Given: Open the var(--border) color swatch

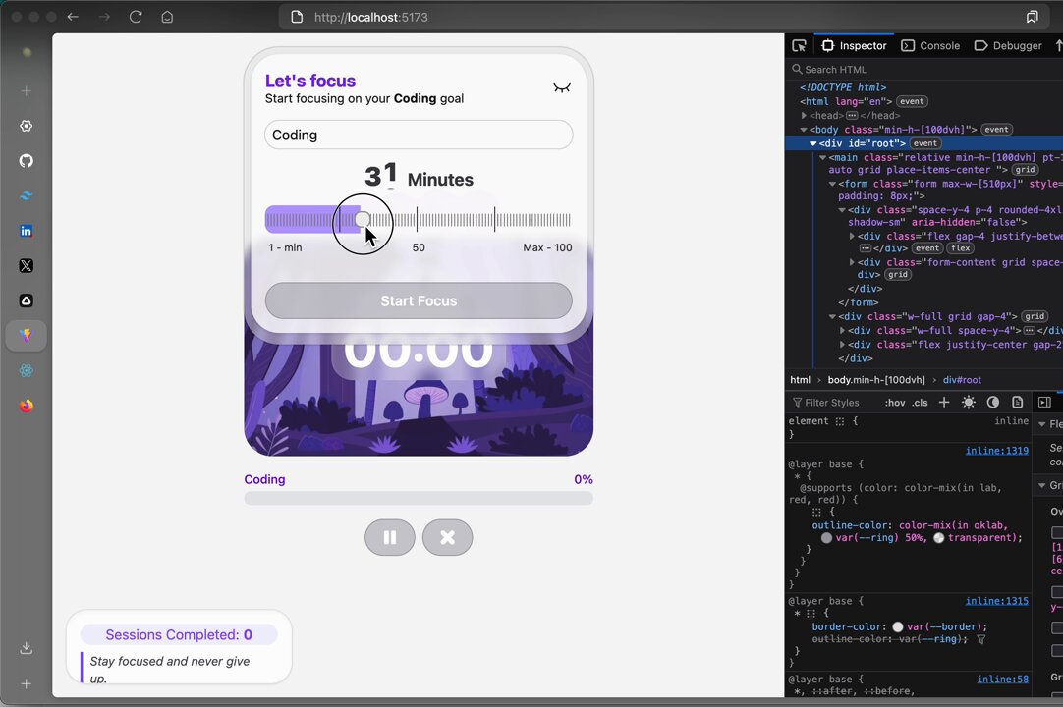Looking at the screenshot, I should pos(898,627).
